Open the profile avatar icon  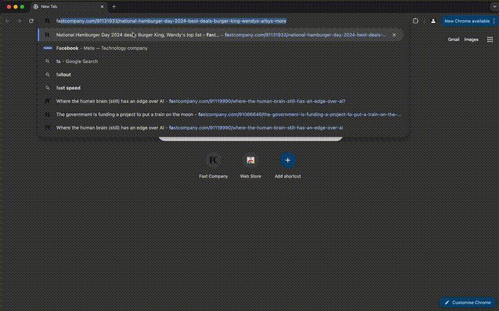[x=433, y=21]
